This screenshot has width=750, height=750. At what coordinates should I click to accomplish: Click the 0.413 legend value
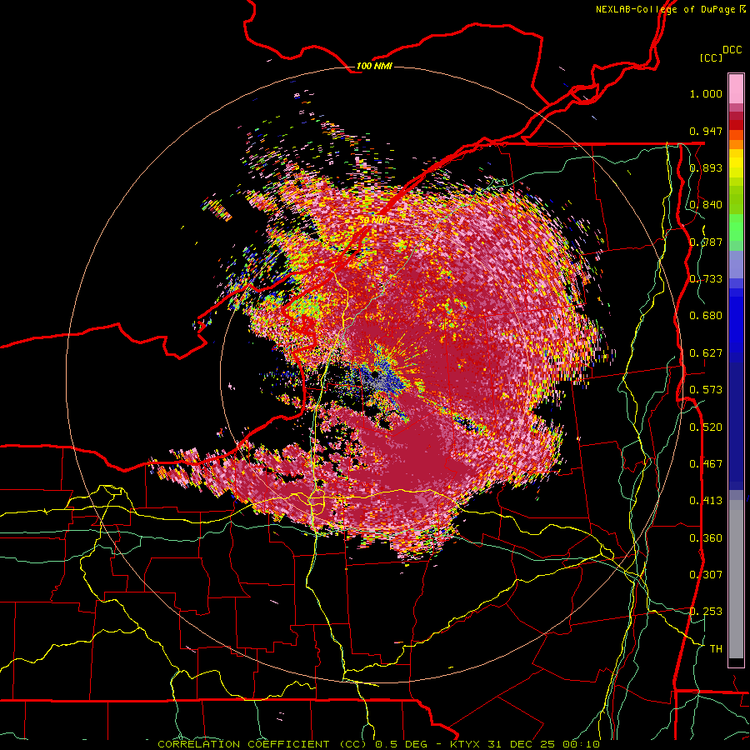click(x=706, y=501)
